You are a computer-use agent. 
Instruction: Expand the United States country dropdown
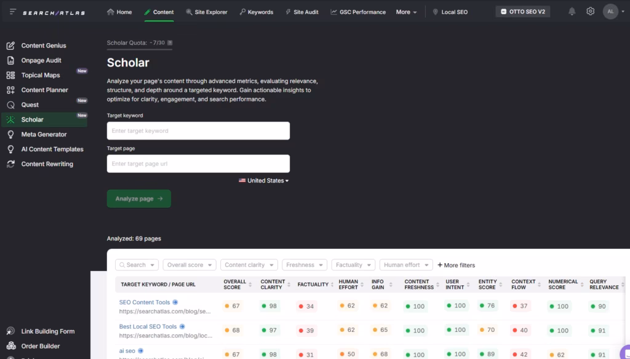tap(265, 181)
